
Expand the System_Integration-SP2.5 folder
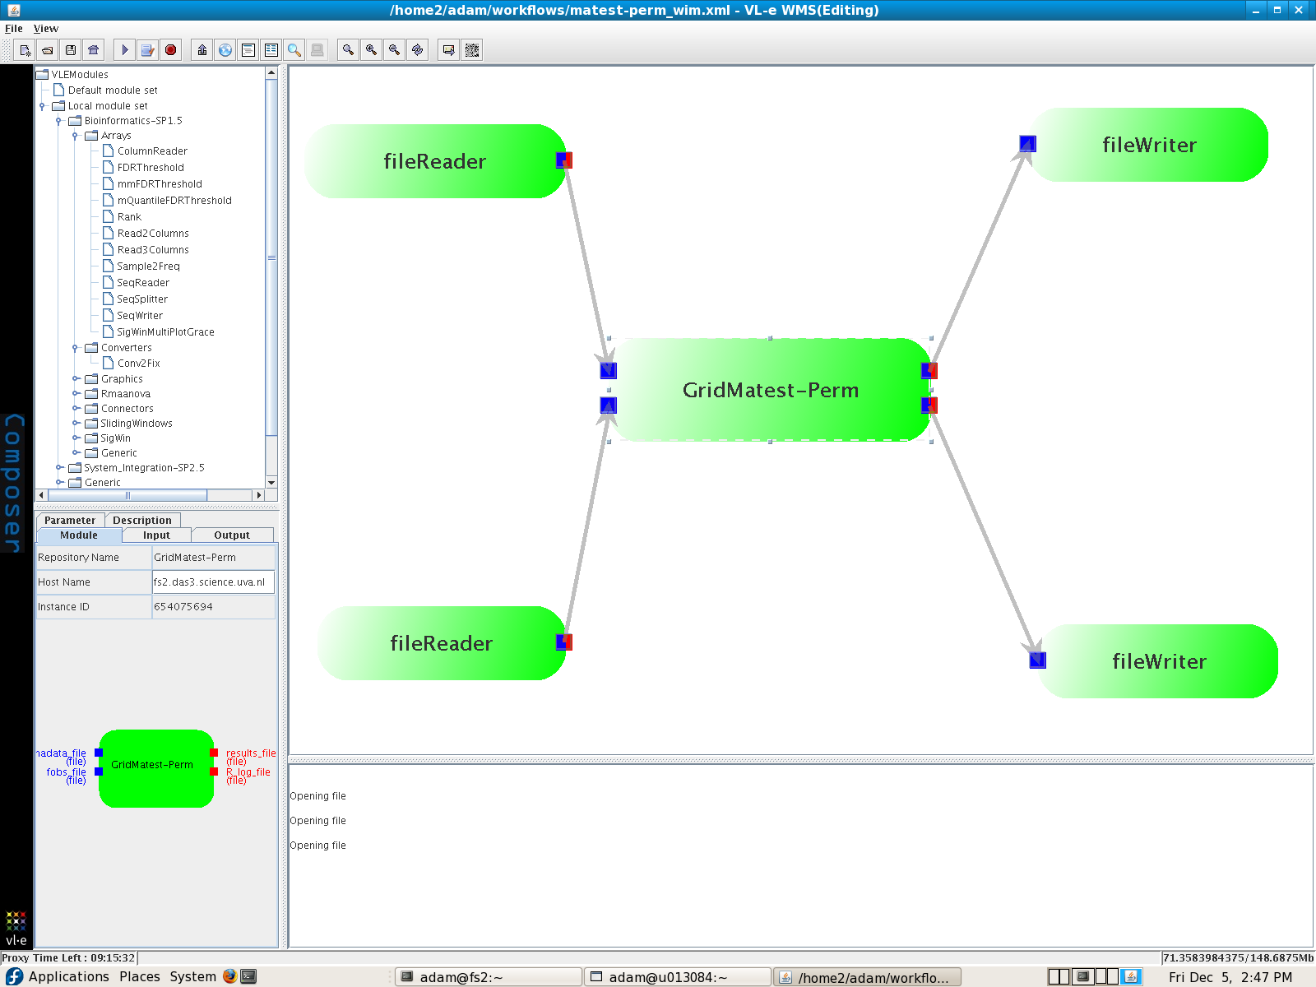[58, 468]
